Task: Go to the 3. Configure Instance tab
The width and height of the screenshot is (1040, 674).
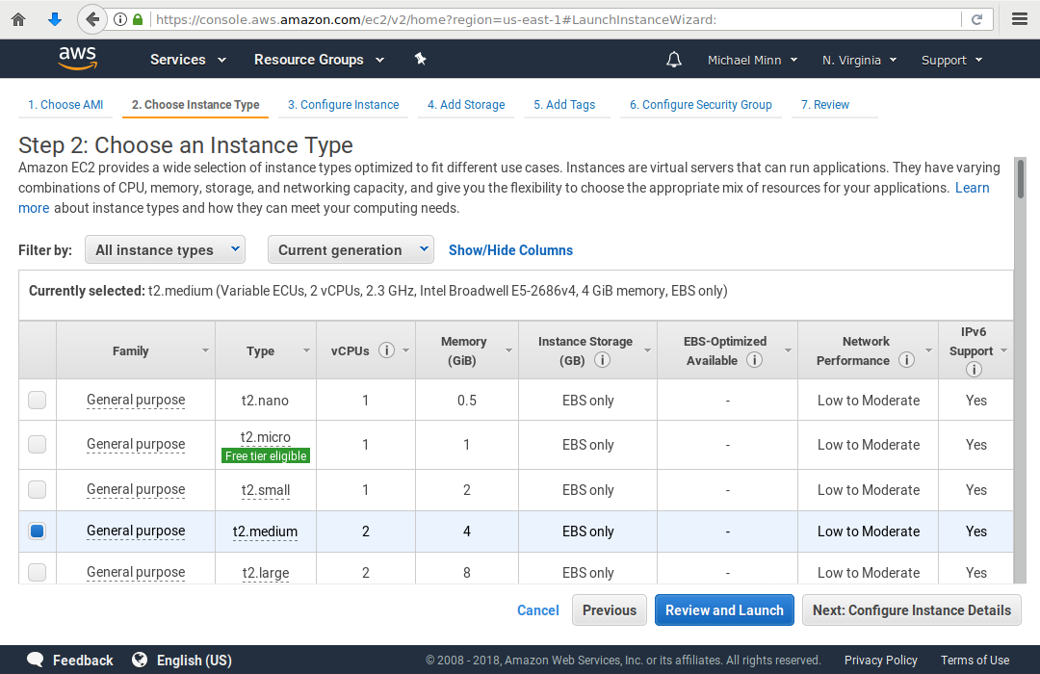Action: (343, 105)
